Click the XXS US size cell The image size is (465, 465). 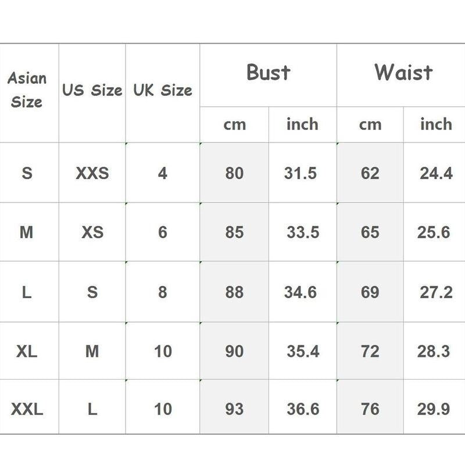click(92, 173)
